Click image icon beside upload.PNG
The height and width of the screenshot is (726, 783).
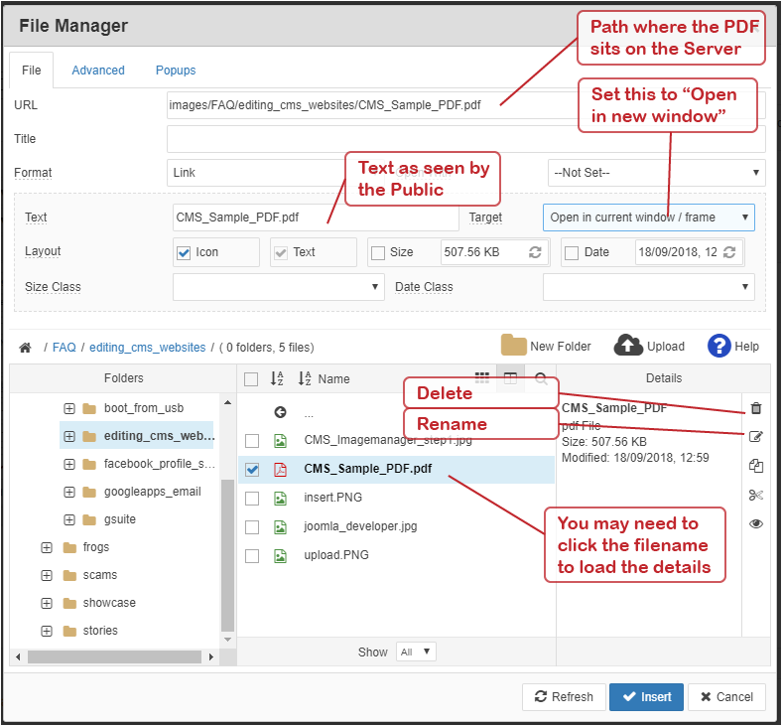(280, 555)
